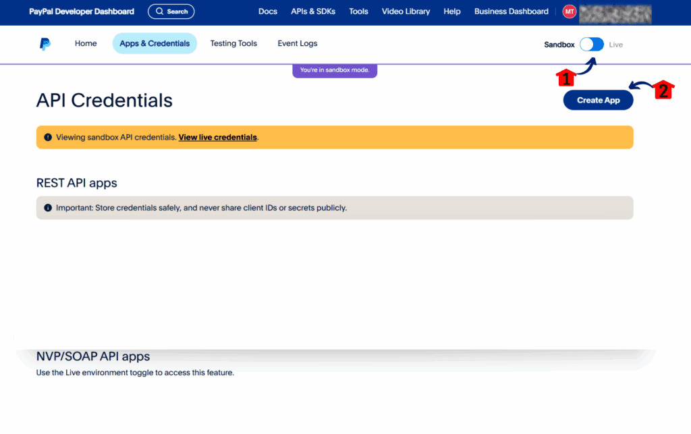The image size is (691, 434).
Task: Select the Apps & Credentials tab
Action: point(155,44)
